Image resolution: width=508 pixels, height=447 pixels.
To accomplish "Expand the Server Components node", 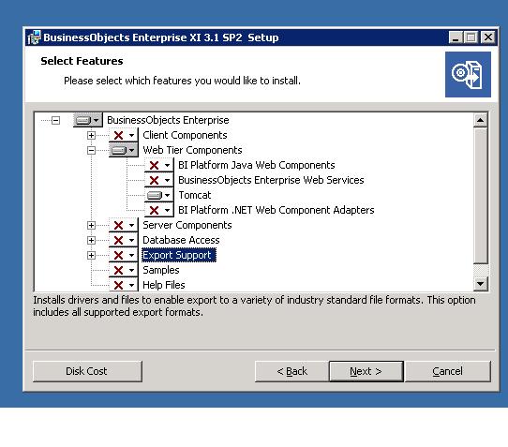I will tap(91, 225).
